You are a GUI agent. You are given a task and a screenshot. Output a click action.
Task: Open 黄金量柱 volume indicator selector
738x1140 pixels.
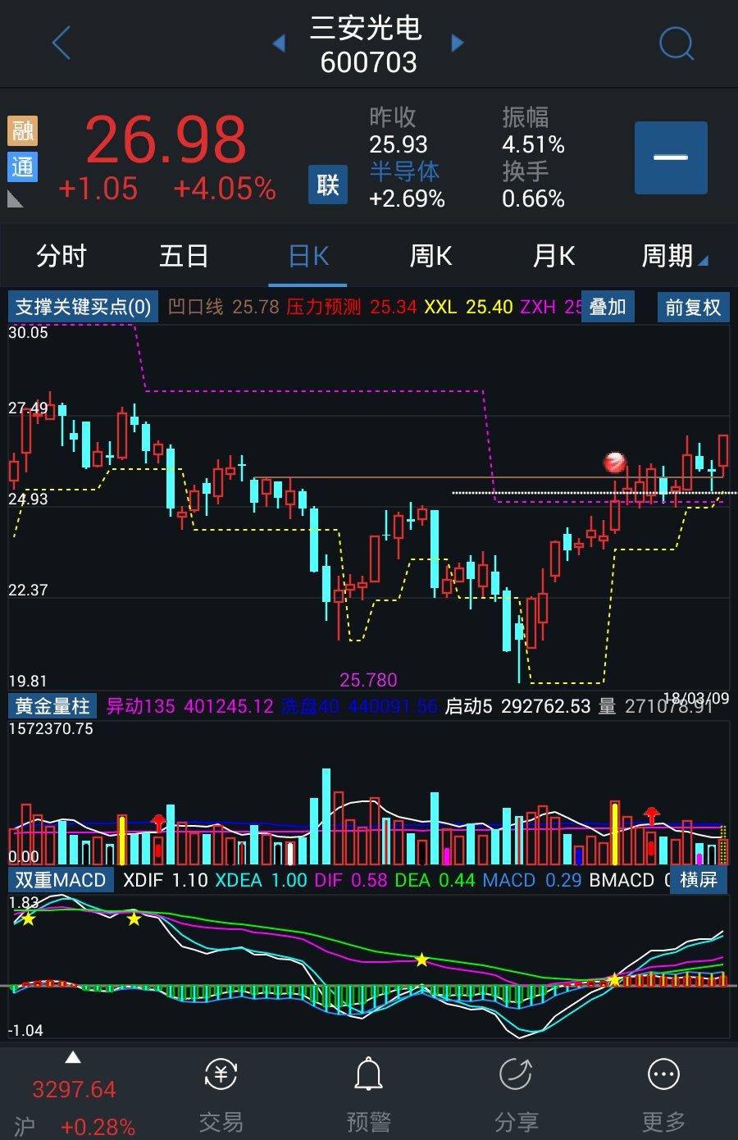52,706
